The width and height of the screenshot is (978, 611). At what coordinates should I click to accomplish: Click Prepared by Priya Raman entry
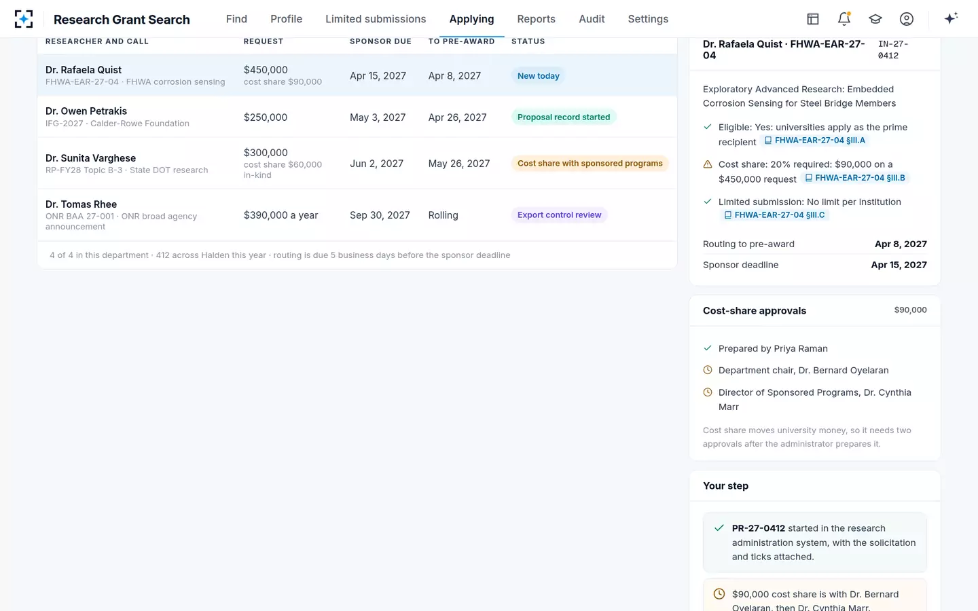(x=773, y=349)
